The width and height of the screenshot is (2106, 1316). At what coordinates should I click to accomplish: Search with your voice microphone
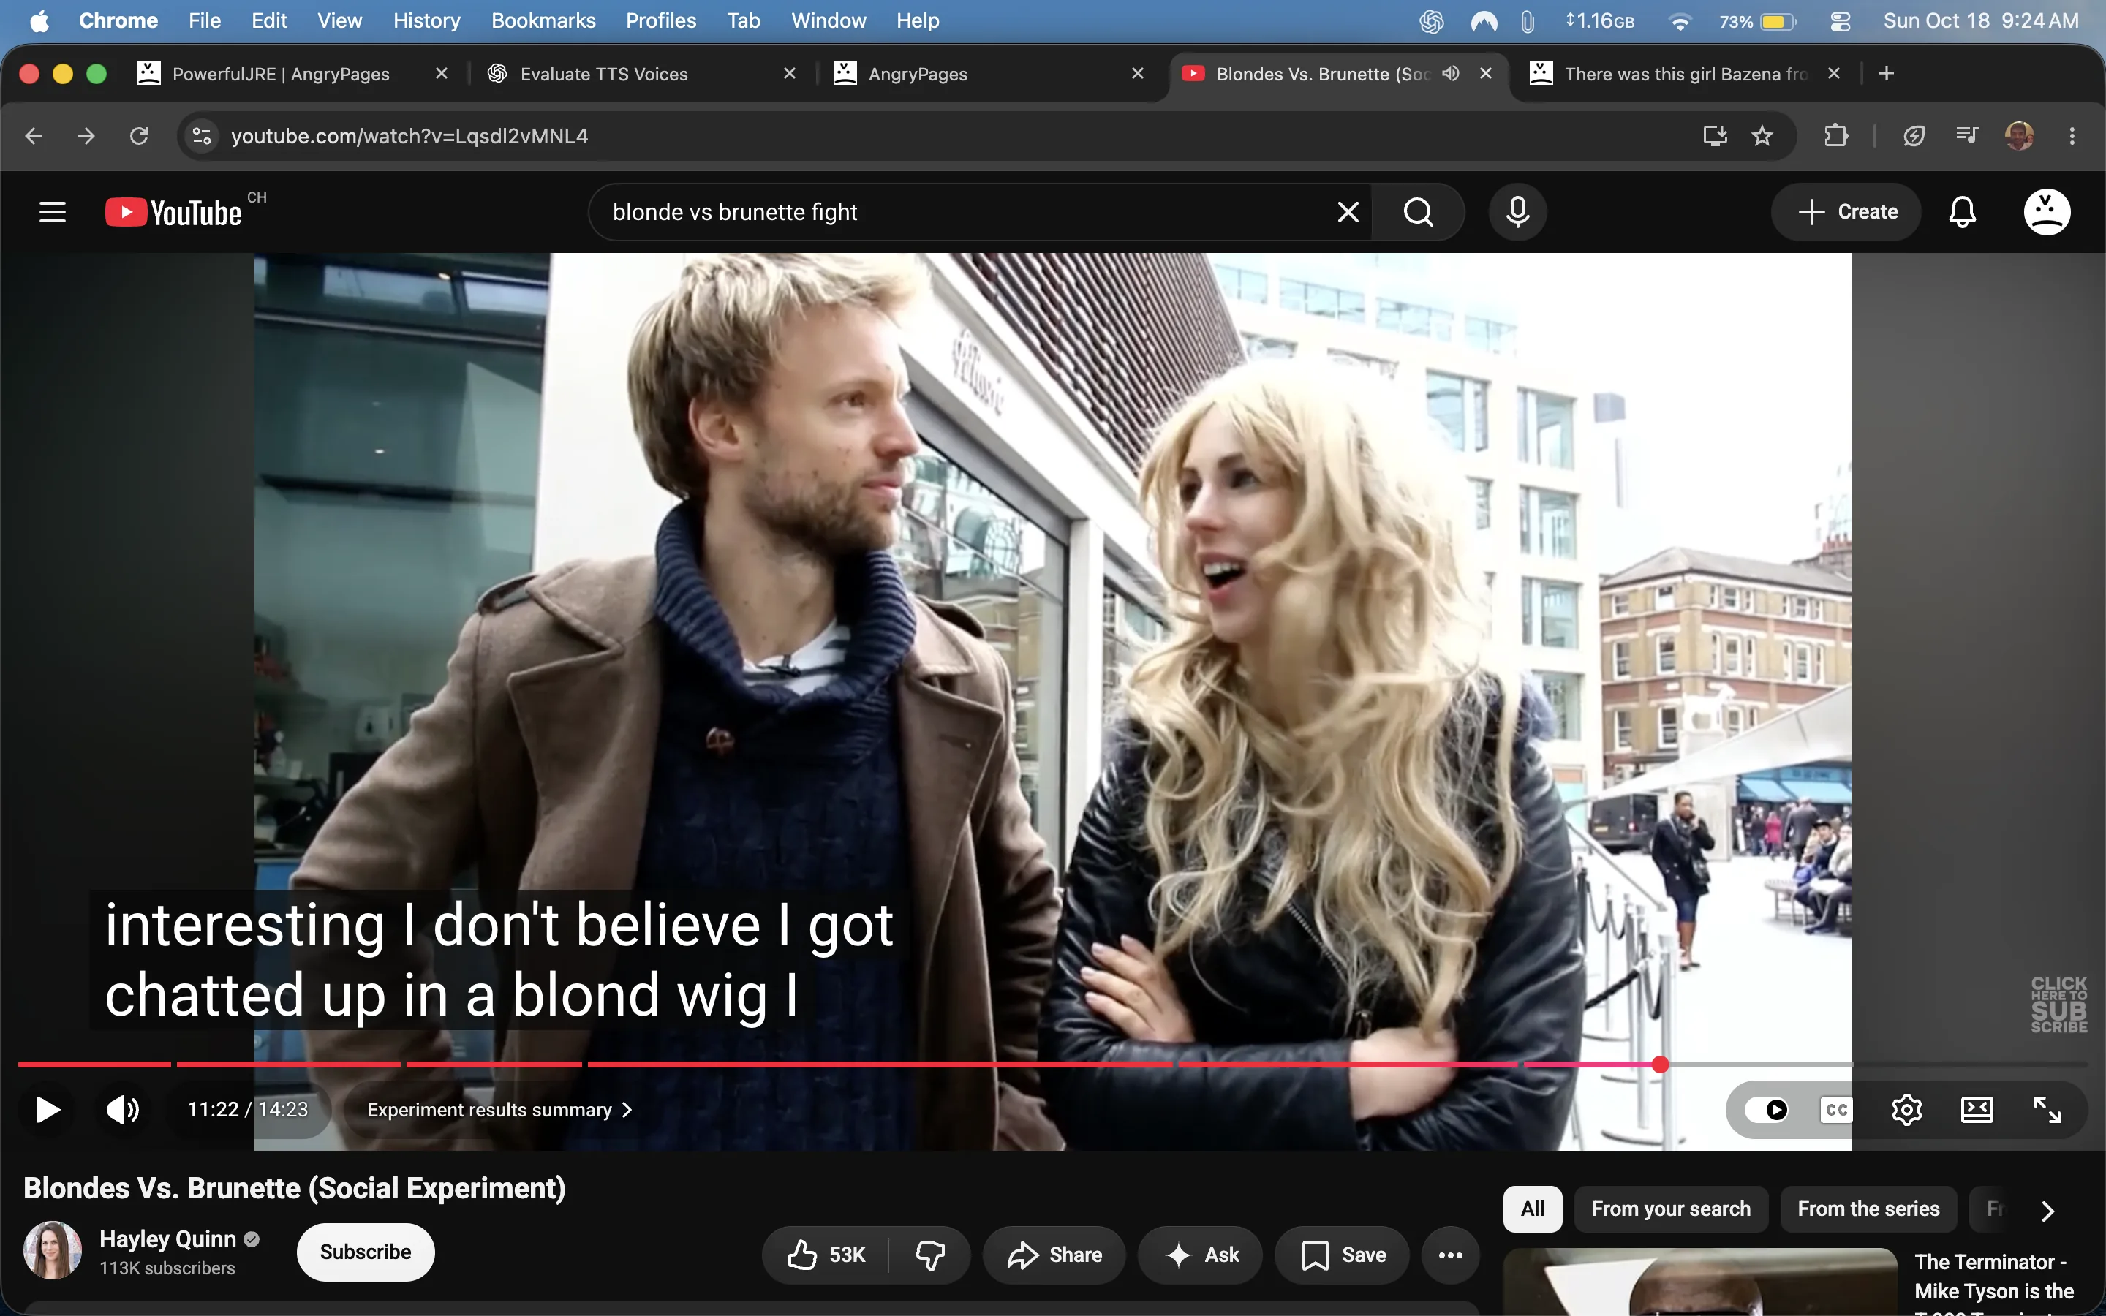coord(1518,211)
